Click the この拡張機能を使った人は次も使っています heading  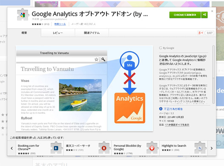[x=37, y=138]
